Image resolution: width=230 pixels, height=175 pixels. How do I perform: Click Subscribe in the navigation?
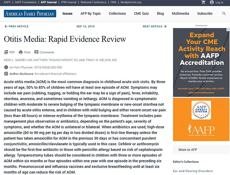pos(205,14)
